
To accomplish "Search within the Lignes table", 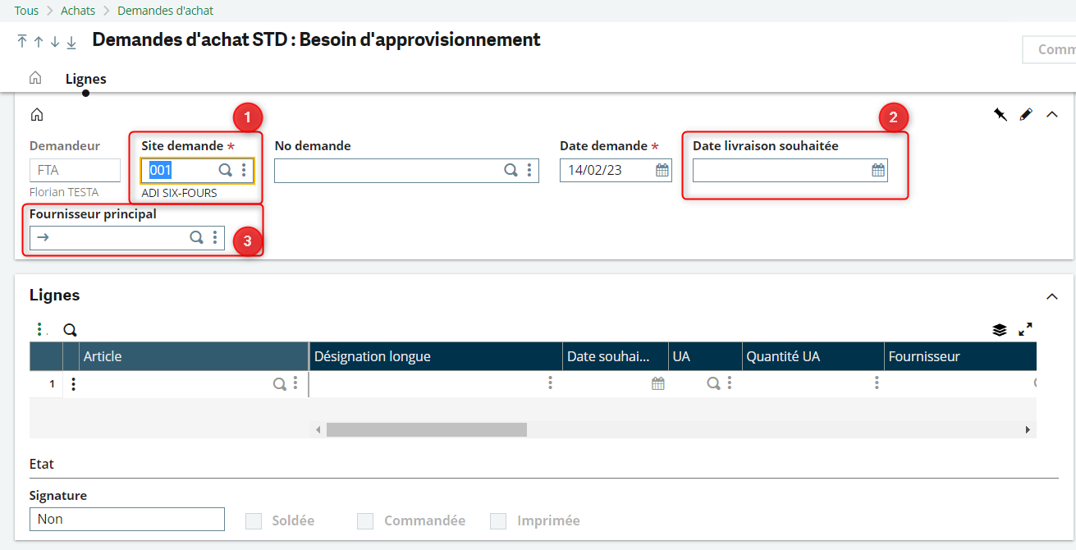I will click(71, 330).
